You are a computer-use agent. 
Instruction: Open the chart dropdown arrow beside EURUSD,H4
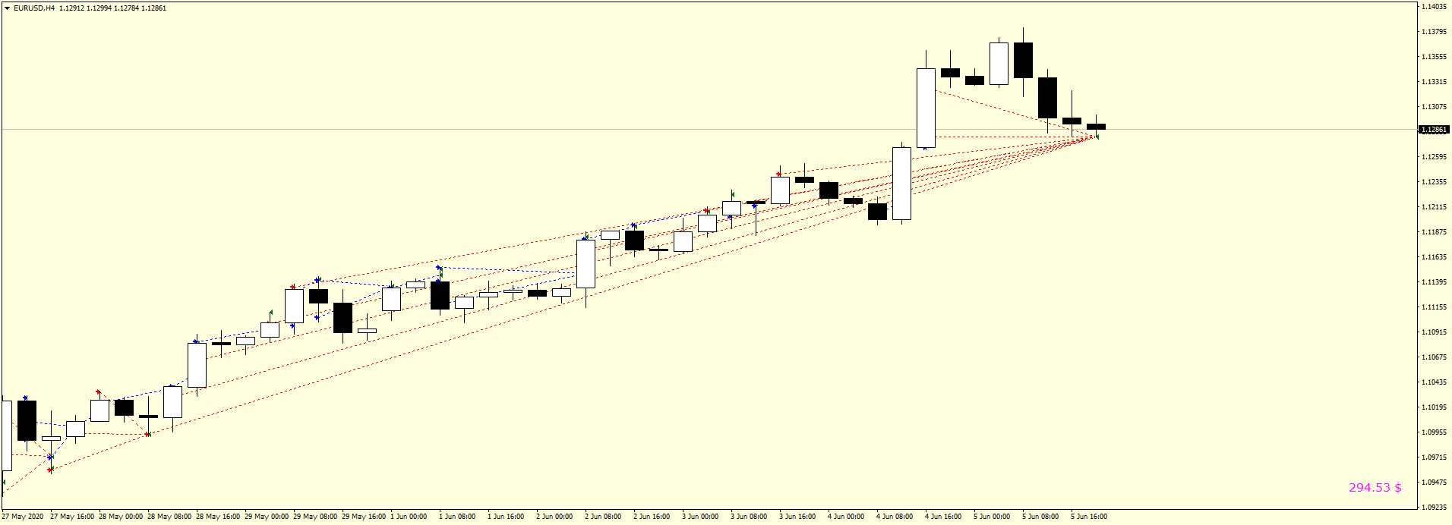click(x=7, y=8)
